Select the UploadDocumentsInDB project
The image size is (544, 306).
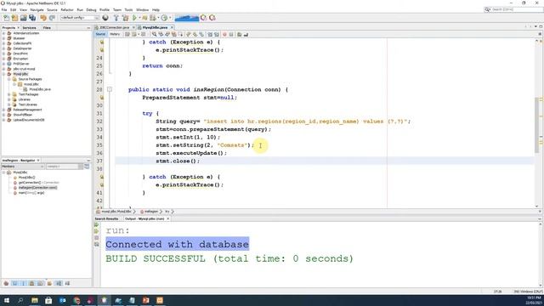pos(29,120)
